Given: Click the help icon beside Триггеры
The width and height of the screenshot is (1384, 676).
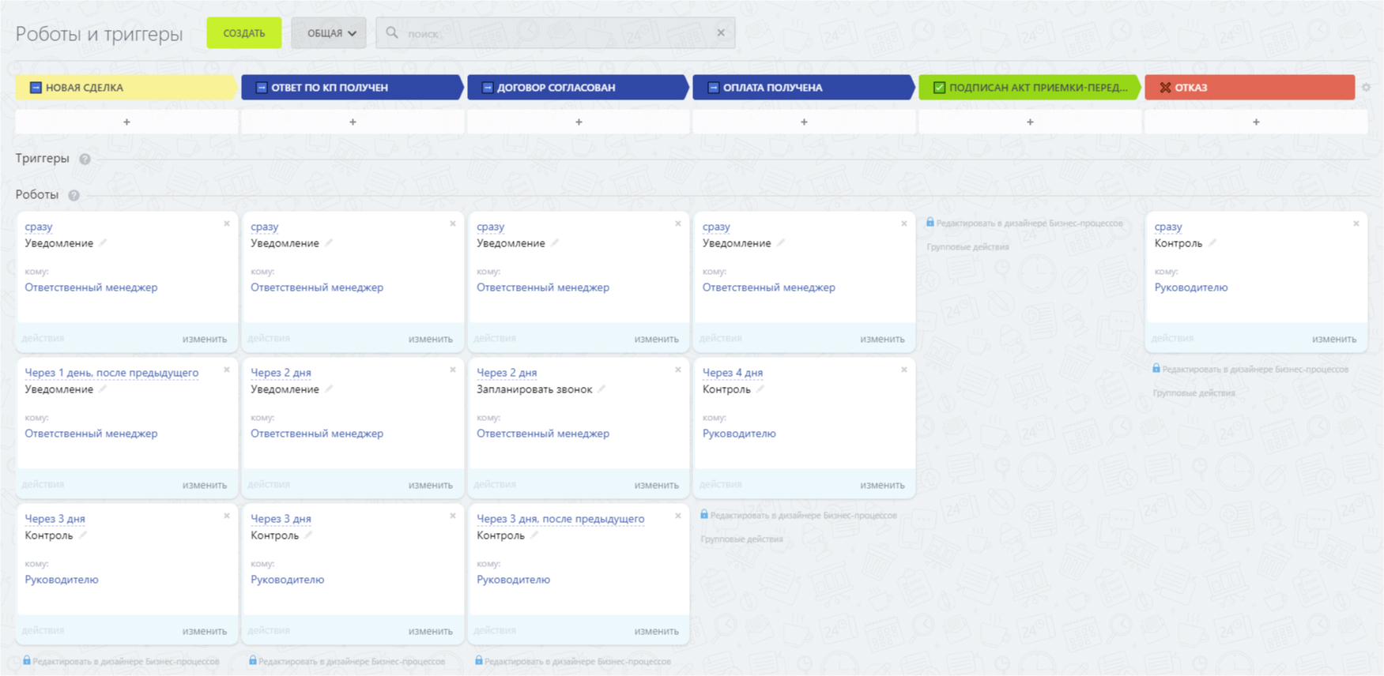Looking at the screenshot, I should [85, 159].
